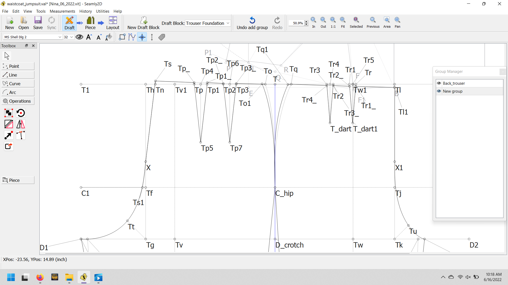Open the font size 32 dropdown

71,37
